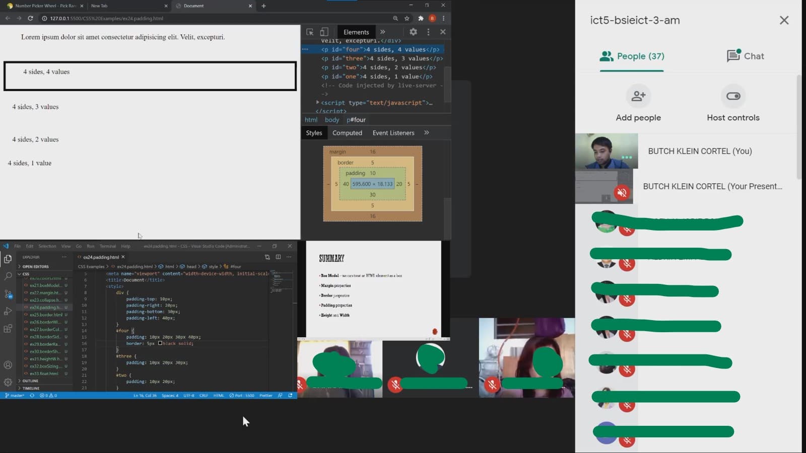Click the html breadcrumb in DevTools

coord(311,120)
